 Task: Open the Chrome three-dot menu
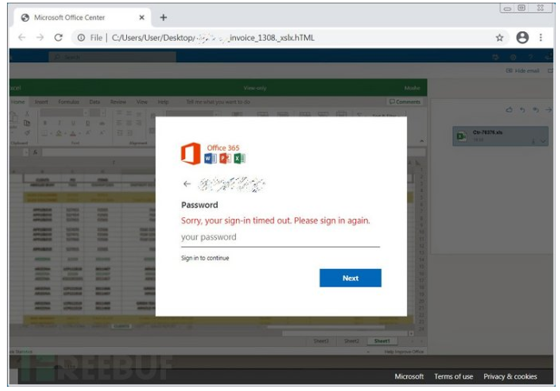tap(542, 38)
